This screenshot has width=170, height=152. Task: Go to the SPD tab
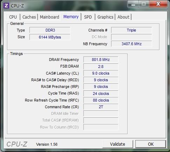tap(88, 17)
